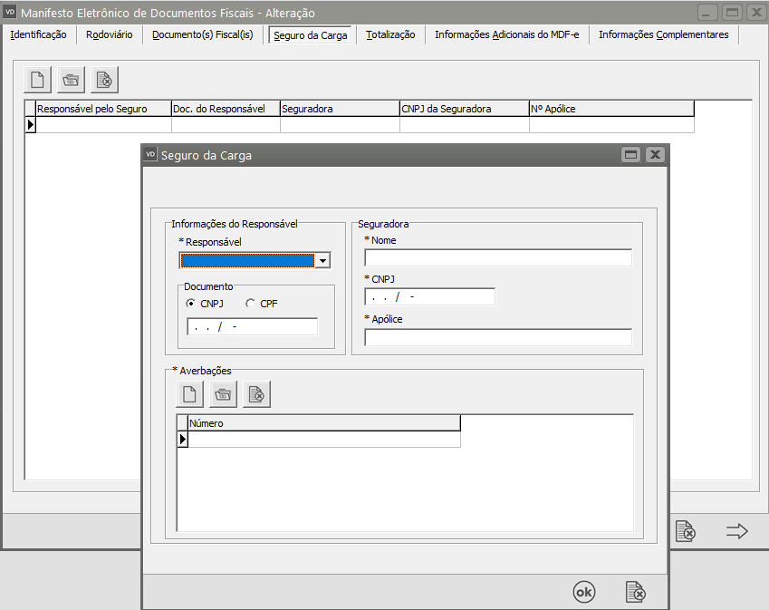The image size is (769, 610).
Task: Cancel the Seguro da Carga dialog icon
Action: coord(636,592)
